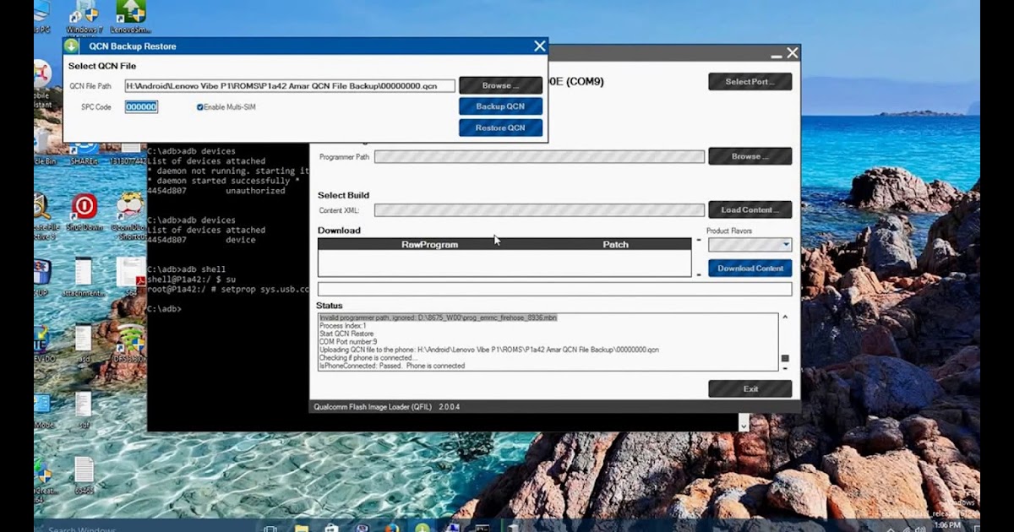Click the QCN File Path text field

click(290, 85)
